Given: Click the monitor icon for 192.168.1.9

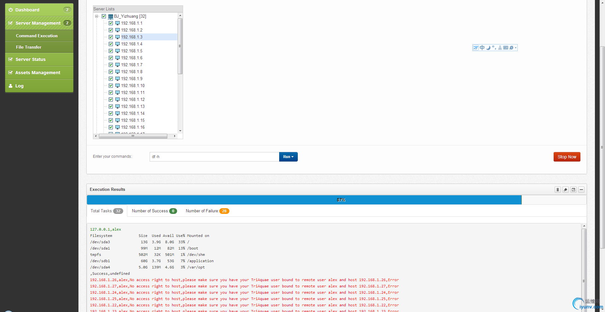Looking at the screenshot, I should tap(118, 79).
